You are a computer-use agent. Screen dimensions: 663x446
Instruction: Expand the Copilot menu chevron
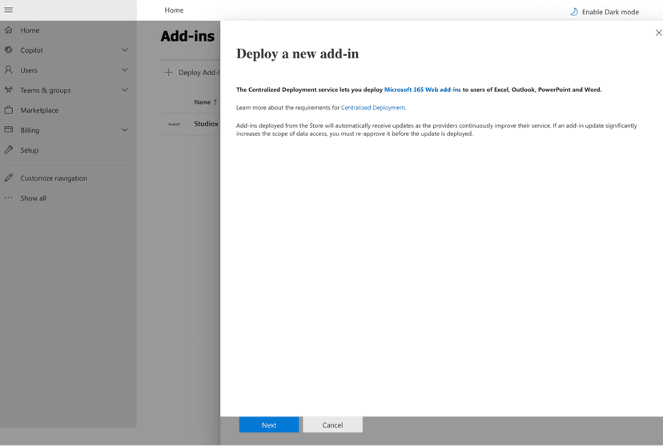pyautogui.click(x=125, y=50)
